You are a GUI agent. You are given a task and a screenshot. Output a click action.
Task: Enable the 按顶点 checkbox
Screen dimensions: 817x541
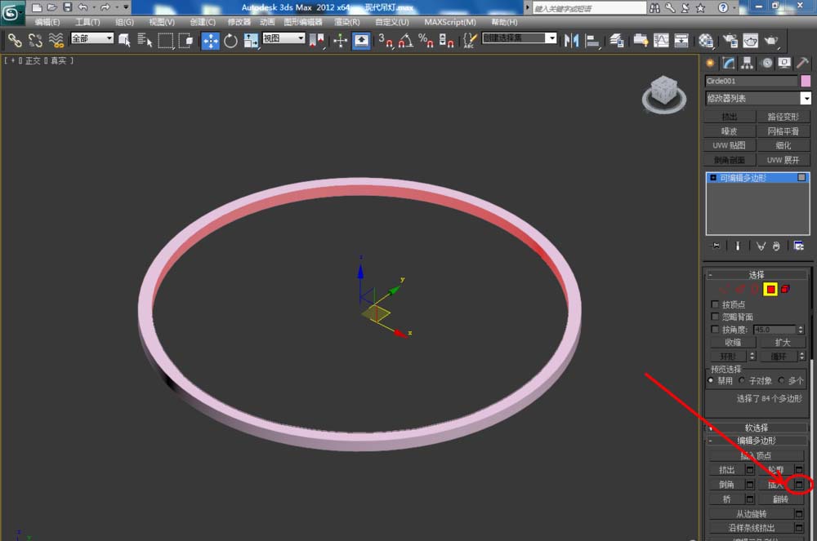click(x=715, y=304)
